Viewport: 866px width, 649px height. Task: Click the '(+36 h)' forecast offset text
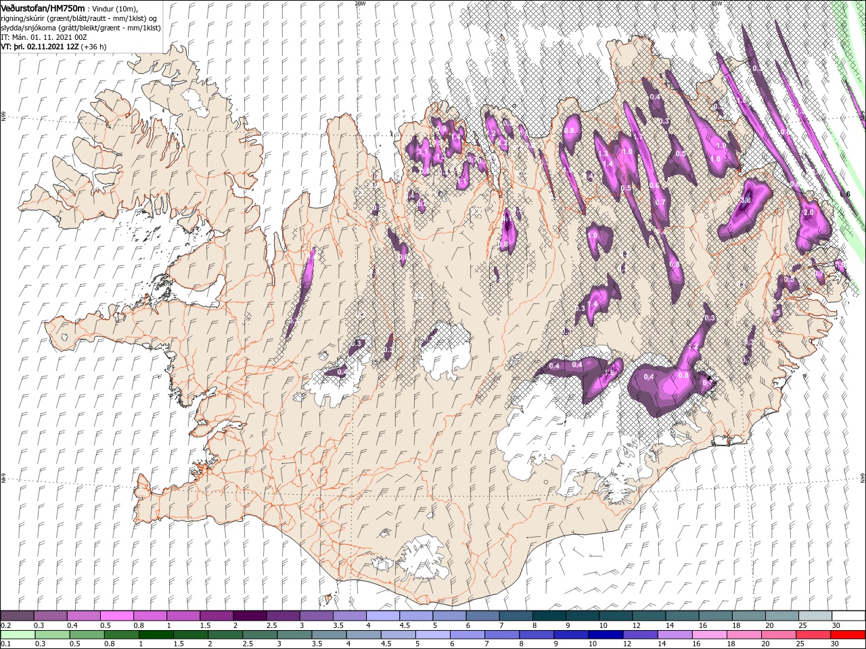pos(93,47)
